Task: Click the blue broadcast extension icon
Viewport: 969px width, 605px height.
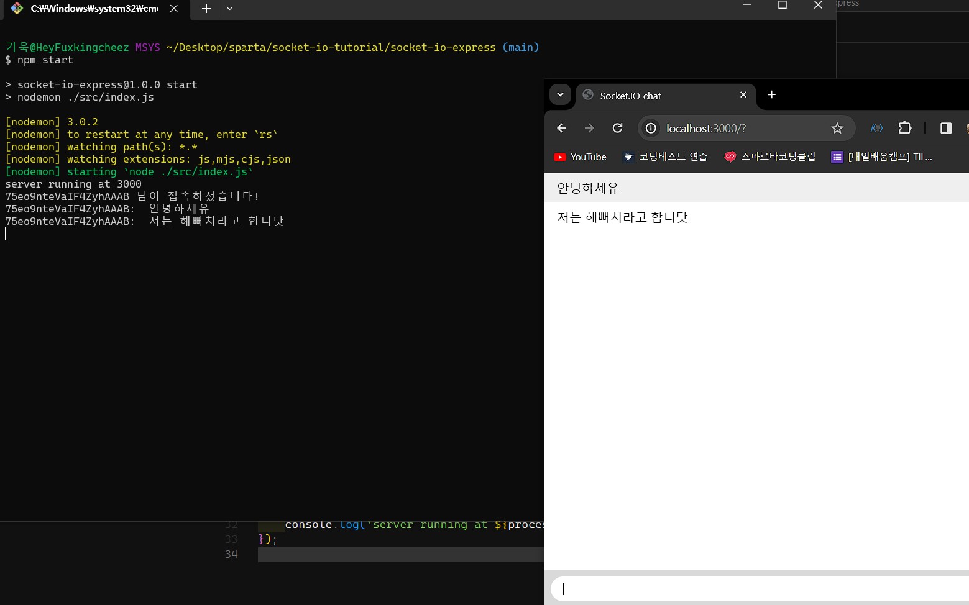Action: (876, 128)
